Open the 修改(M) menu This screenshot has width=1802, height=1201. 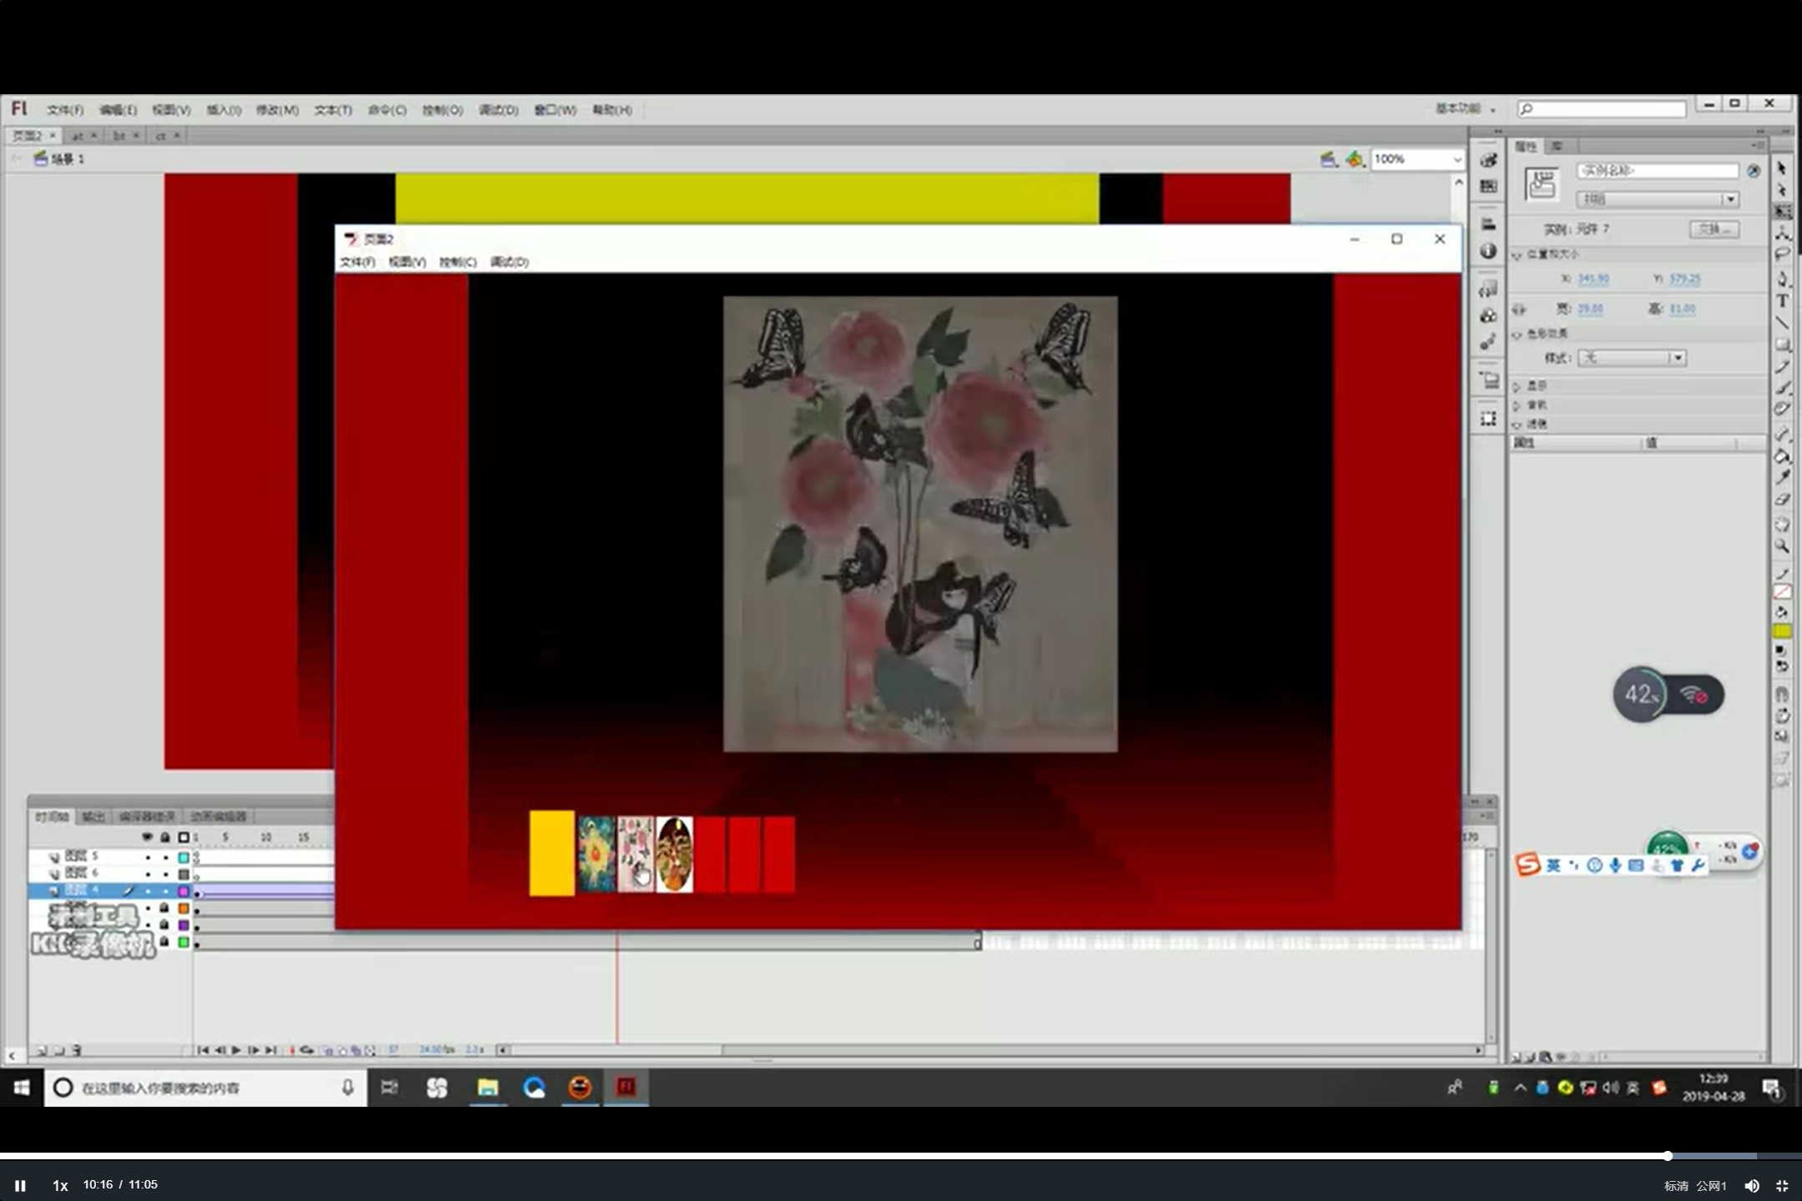277,110
